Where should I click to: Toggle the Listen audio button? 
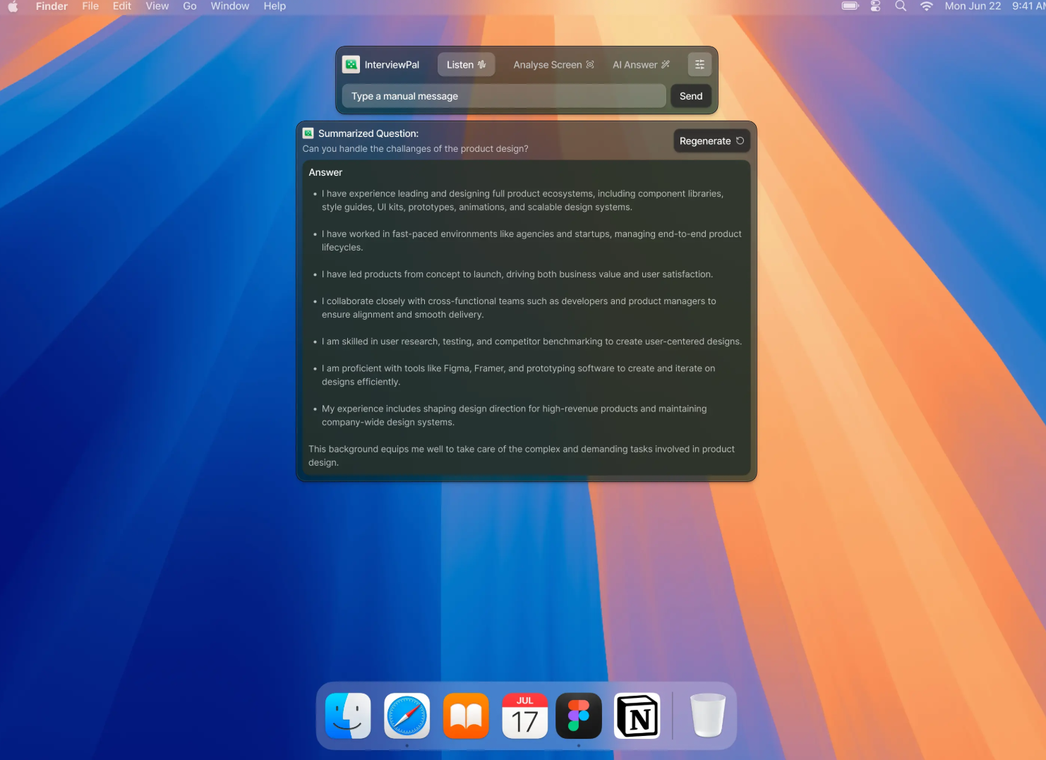(x=466, y=65)
